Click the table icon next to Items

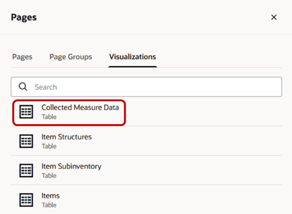click(x=26, y=200)
